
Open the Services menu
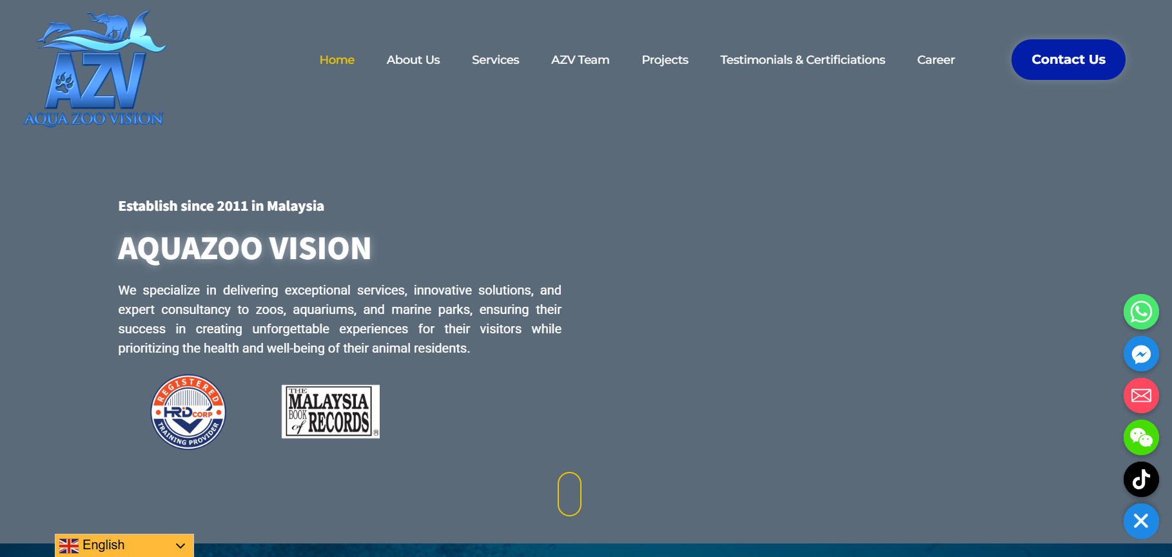click(495, 60)
